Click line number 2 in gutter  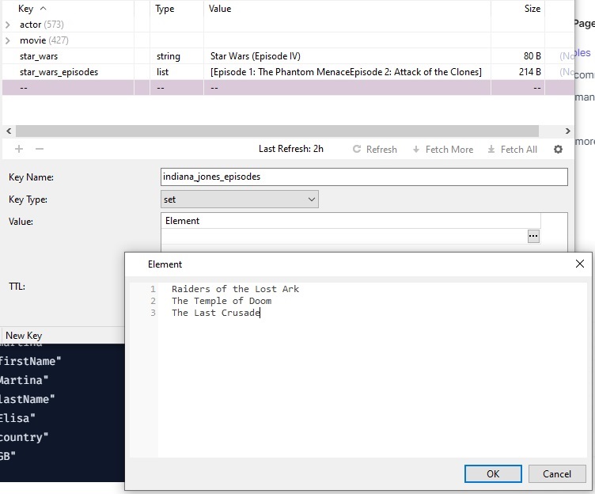153,301
